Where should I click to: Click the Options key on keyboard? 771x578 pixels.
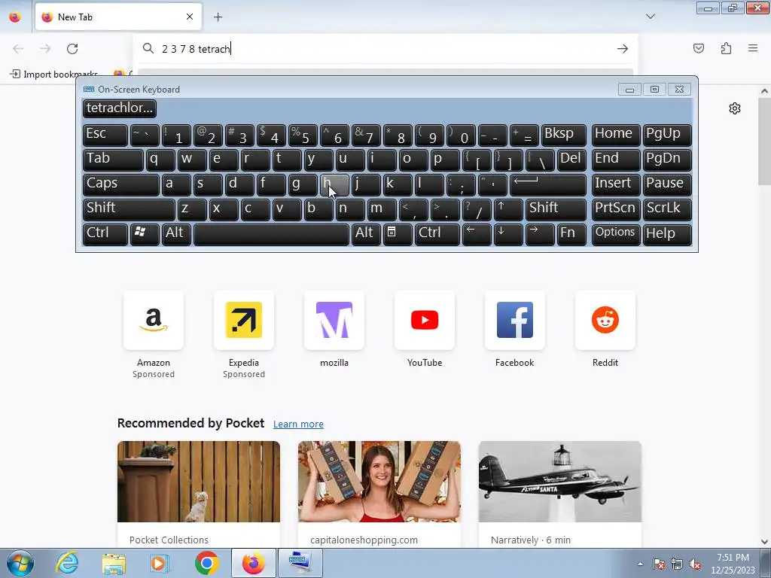(x=615, y=234)
